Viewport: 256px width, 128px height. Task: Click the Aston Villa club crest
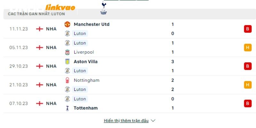coord(67,61)
